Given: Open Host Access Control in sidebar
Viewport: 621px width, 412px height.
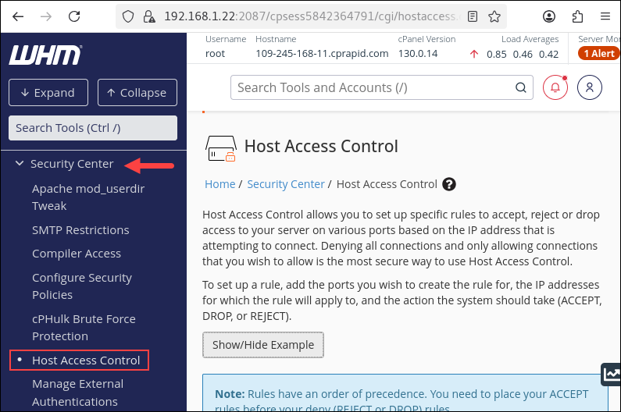Looking at the screenshot, I should (86, 360).
